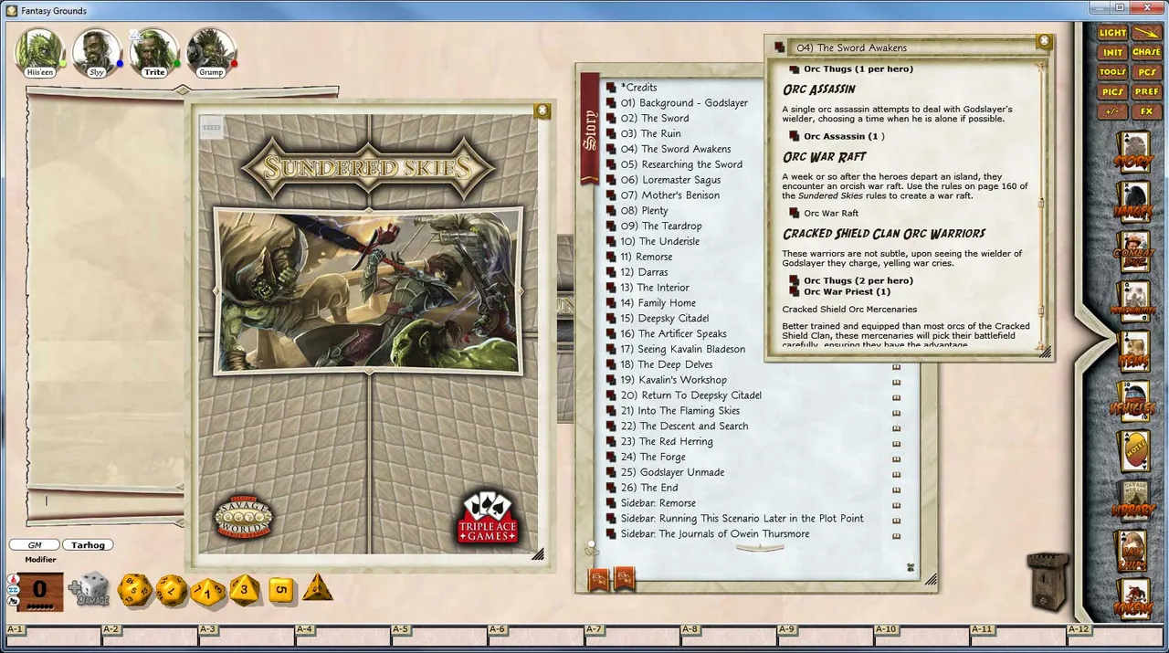Viewport: 1169px width, 653px height.
Task: Open the Images sidebar deck
Action: point(1132,203)
